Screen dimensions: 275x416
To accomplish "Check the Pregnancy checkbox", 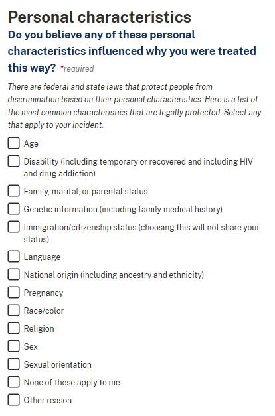I will coord(13,293).
